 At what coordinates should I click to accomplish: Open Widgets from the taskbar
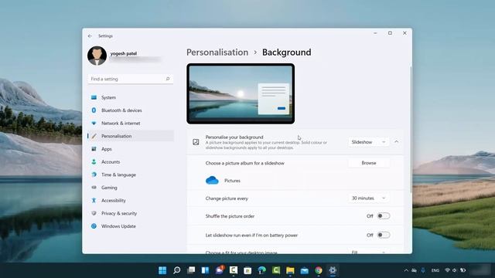coord(205,270)
